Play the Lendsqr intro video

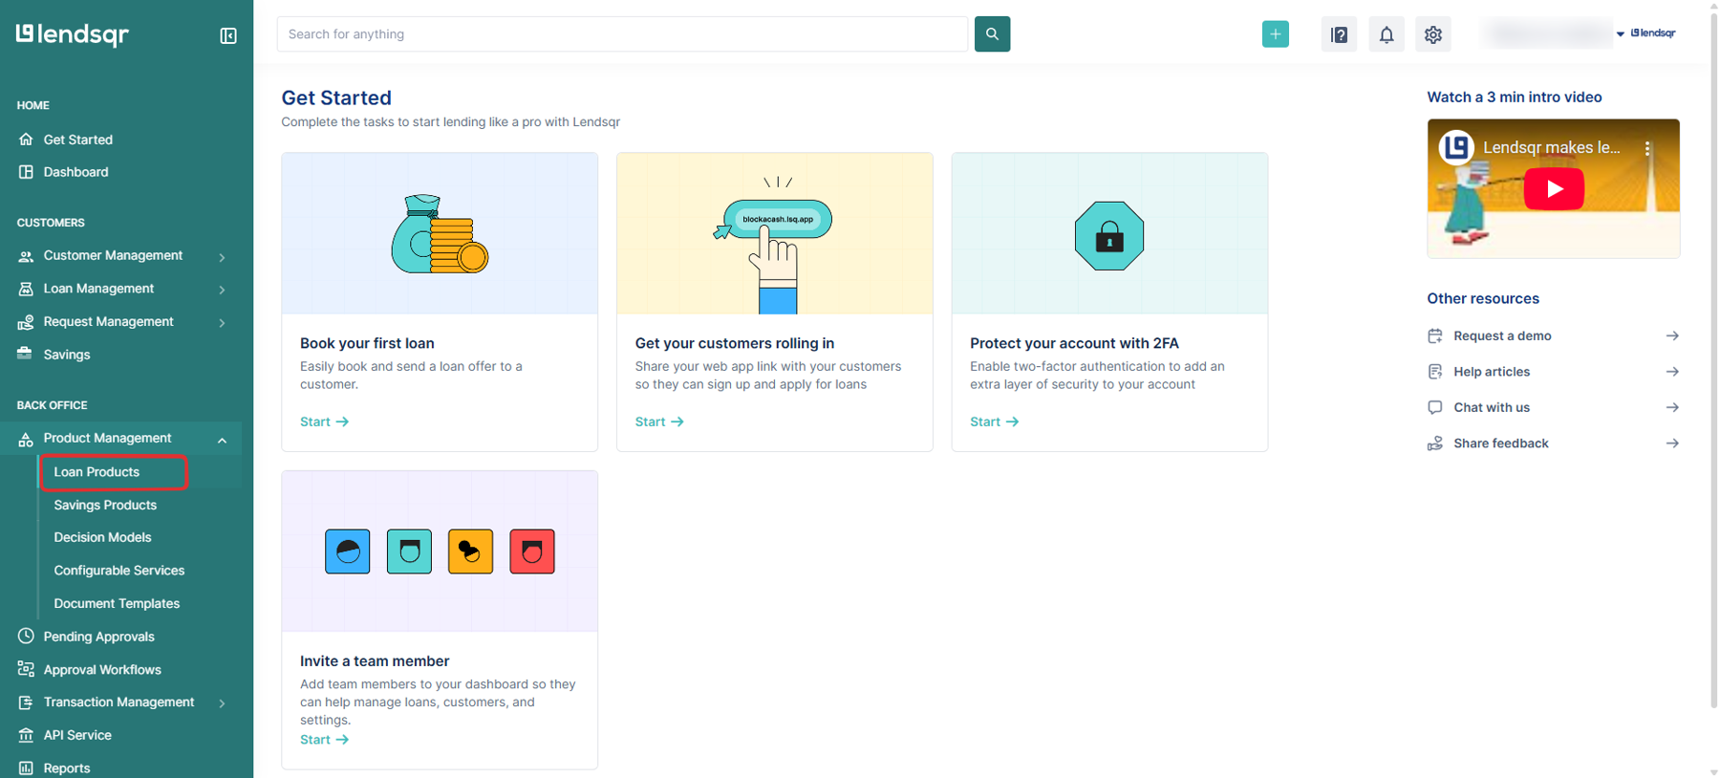[1553, 189]
